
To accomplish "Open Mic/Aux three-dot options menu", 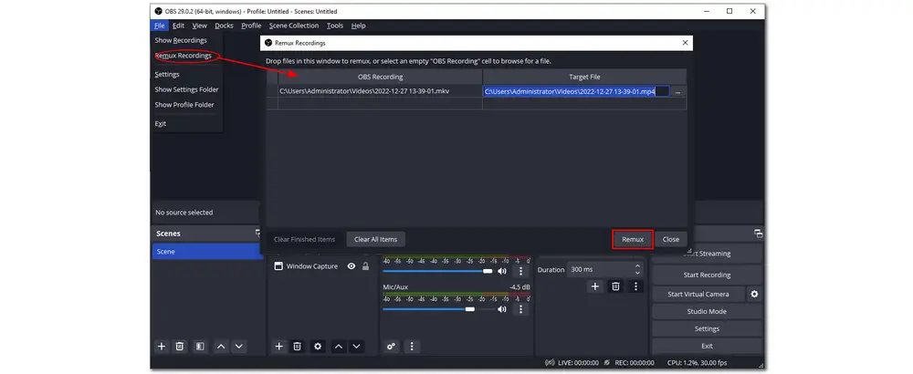I will [x=521, y=309].
